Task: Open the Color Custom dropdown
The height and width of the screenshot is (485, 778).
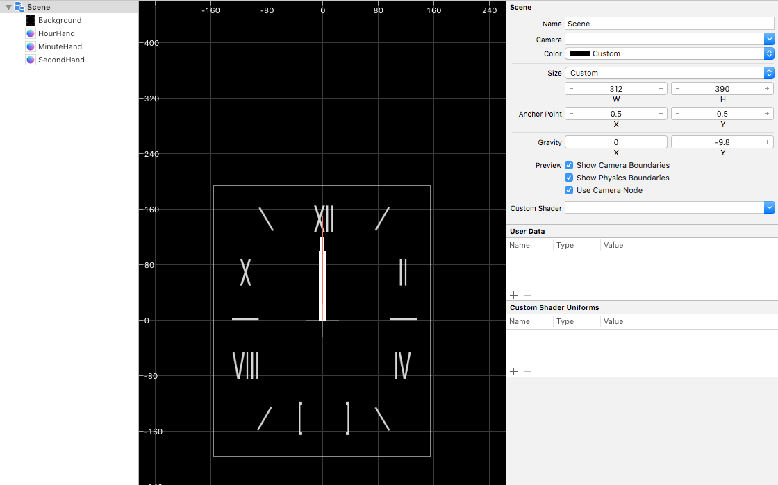Action: point(769,53)
